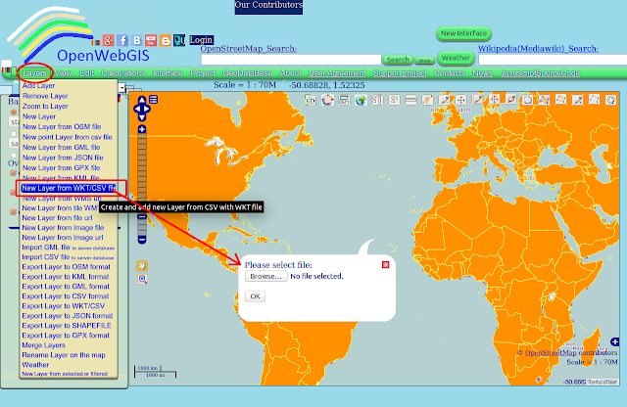Click the Search button
The image size is (627, 407).
coord(398,60)
